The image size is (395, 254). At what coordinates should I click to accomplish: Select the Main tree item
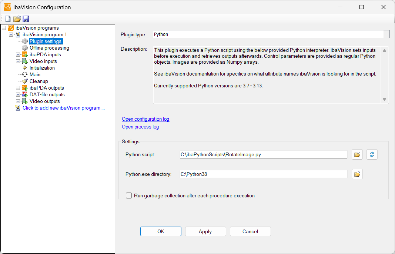tap(35, 74)
